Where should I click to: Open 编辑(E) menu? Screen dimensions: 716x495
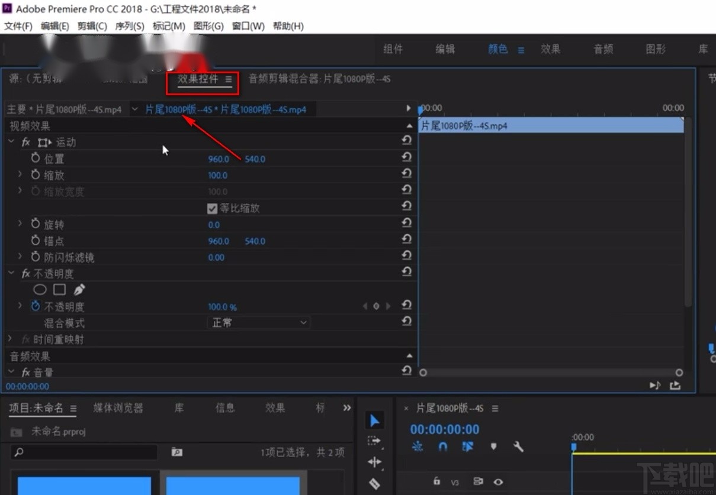tap(55, 26)
